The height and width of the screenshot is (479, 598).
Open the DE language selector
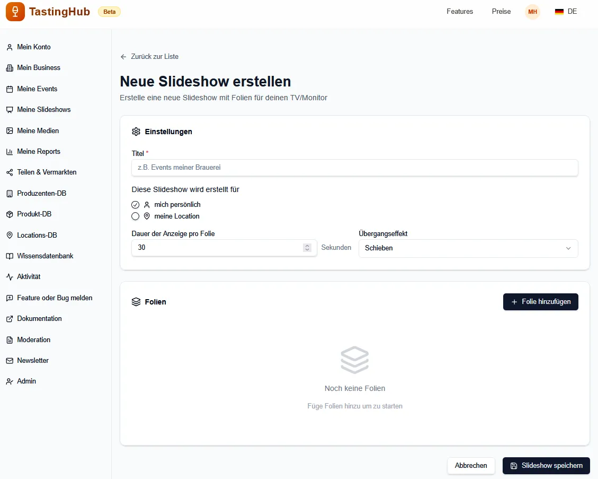click(566, 12)
